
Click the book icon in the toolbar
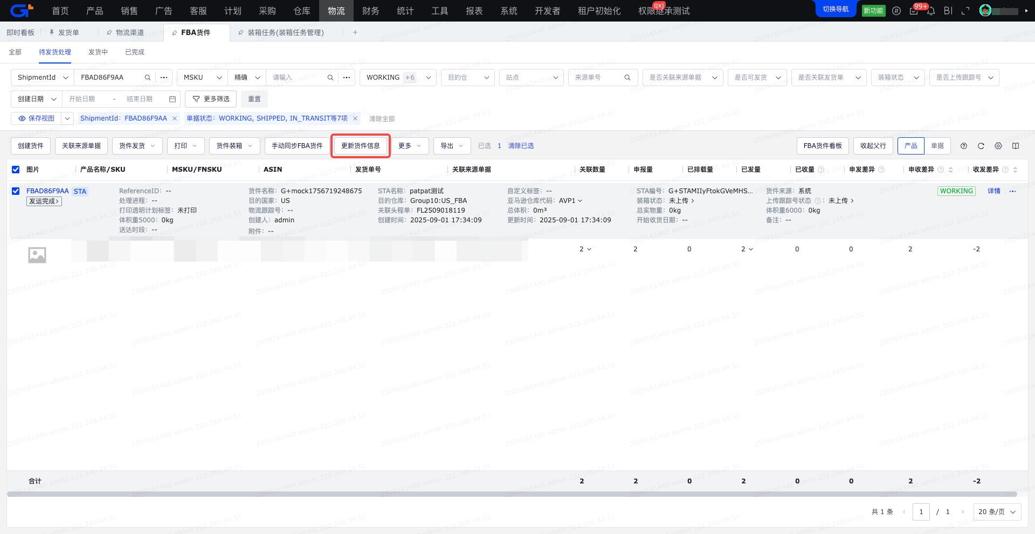tap(1016, 146)
